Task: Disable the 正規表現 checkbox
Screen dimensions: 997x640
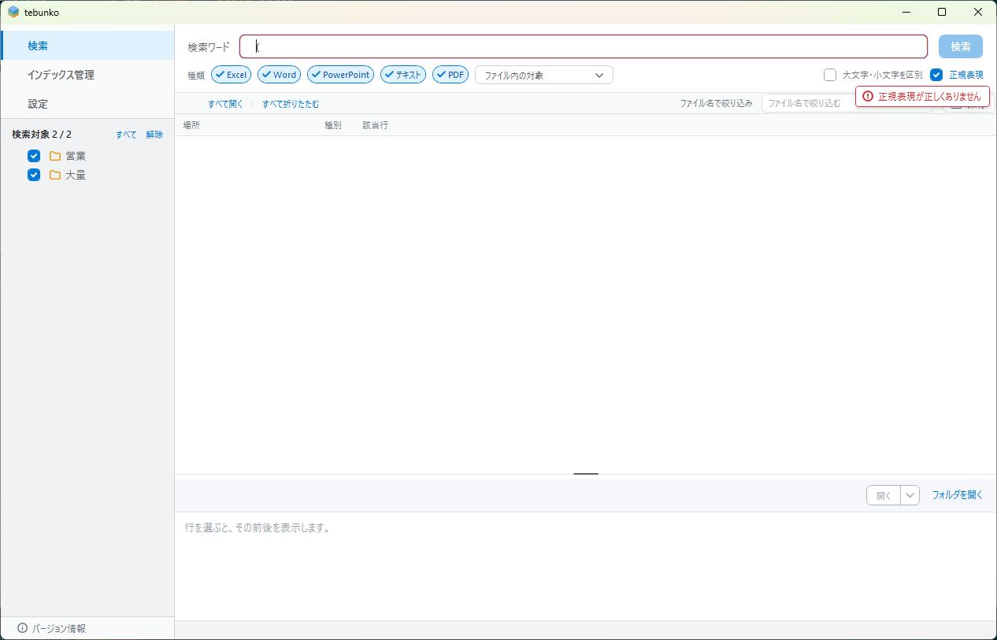Action: [936, 75]
